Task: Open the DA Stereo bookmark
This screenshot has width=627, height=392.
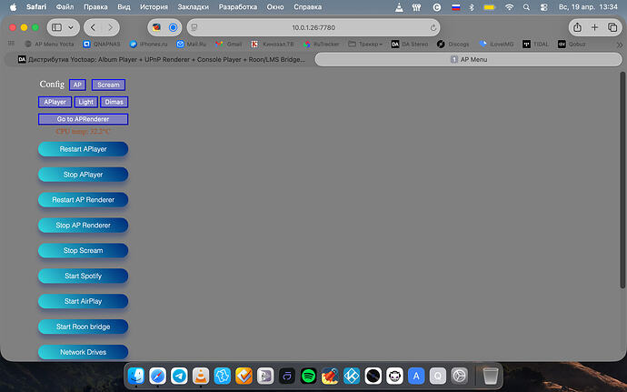Action: click(410, 44)
